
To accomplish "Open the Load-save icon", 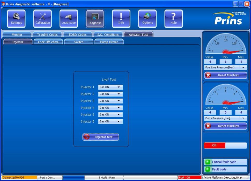I will click(x=69, y=19).
